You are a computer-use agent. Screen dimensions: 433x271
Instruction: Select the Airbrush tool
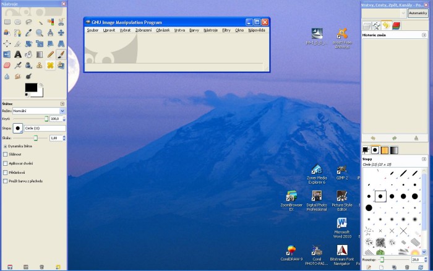point(18,66)
